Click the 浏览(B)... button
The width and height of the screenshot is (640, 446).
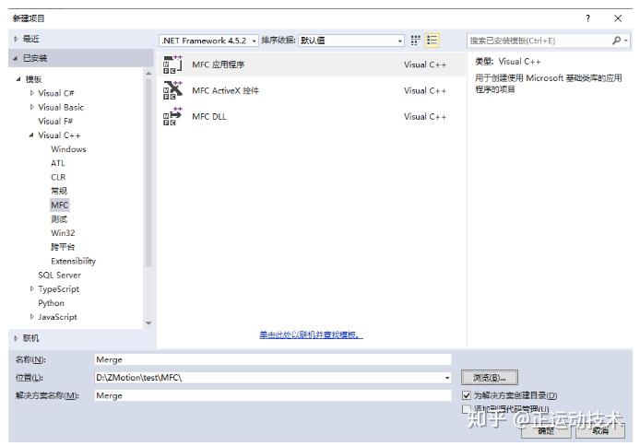490,378
